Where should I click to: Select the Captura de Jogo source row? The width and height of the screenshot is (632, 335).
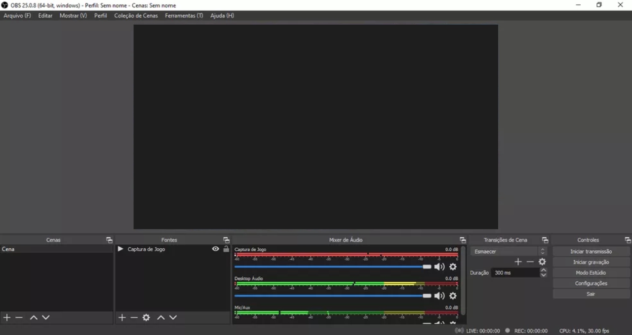[x=173, y=249]
